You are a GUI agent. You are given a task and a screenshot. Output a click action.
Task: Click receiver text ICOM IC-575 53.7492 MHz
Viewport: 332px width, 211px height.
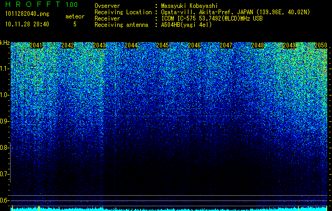coord(212,18)
